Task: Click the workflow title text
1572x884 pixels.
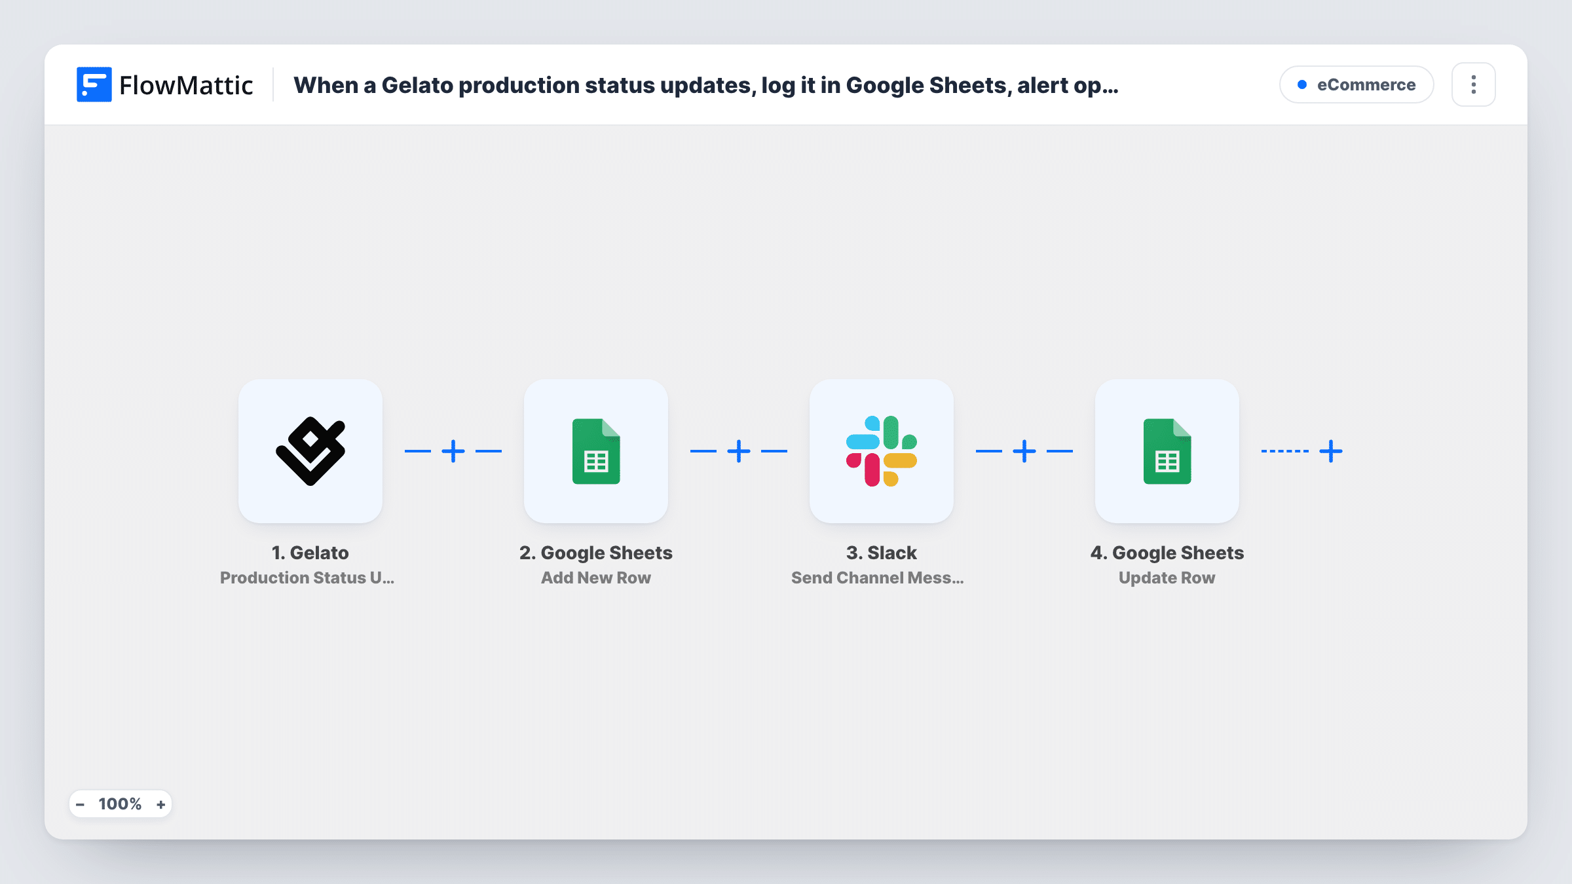Action: (x=706, y=85)
